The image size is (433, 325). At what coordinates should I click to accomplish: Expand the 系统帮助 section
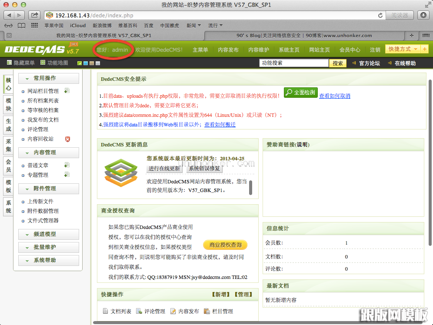[x=49, y=260]
